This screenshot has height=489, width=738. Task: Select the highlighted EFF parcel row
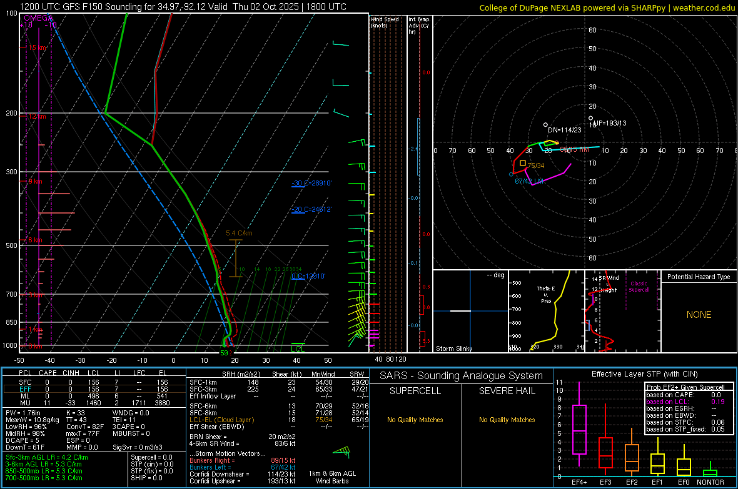(x=93, y=389)
